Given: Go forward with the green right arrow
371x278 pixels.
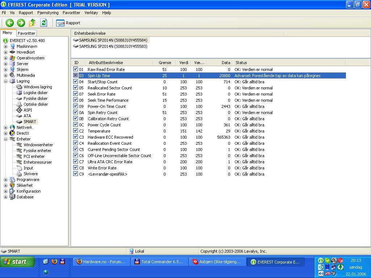Looking at the screenshot, I should [x=21, y=23].
